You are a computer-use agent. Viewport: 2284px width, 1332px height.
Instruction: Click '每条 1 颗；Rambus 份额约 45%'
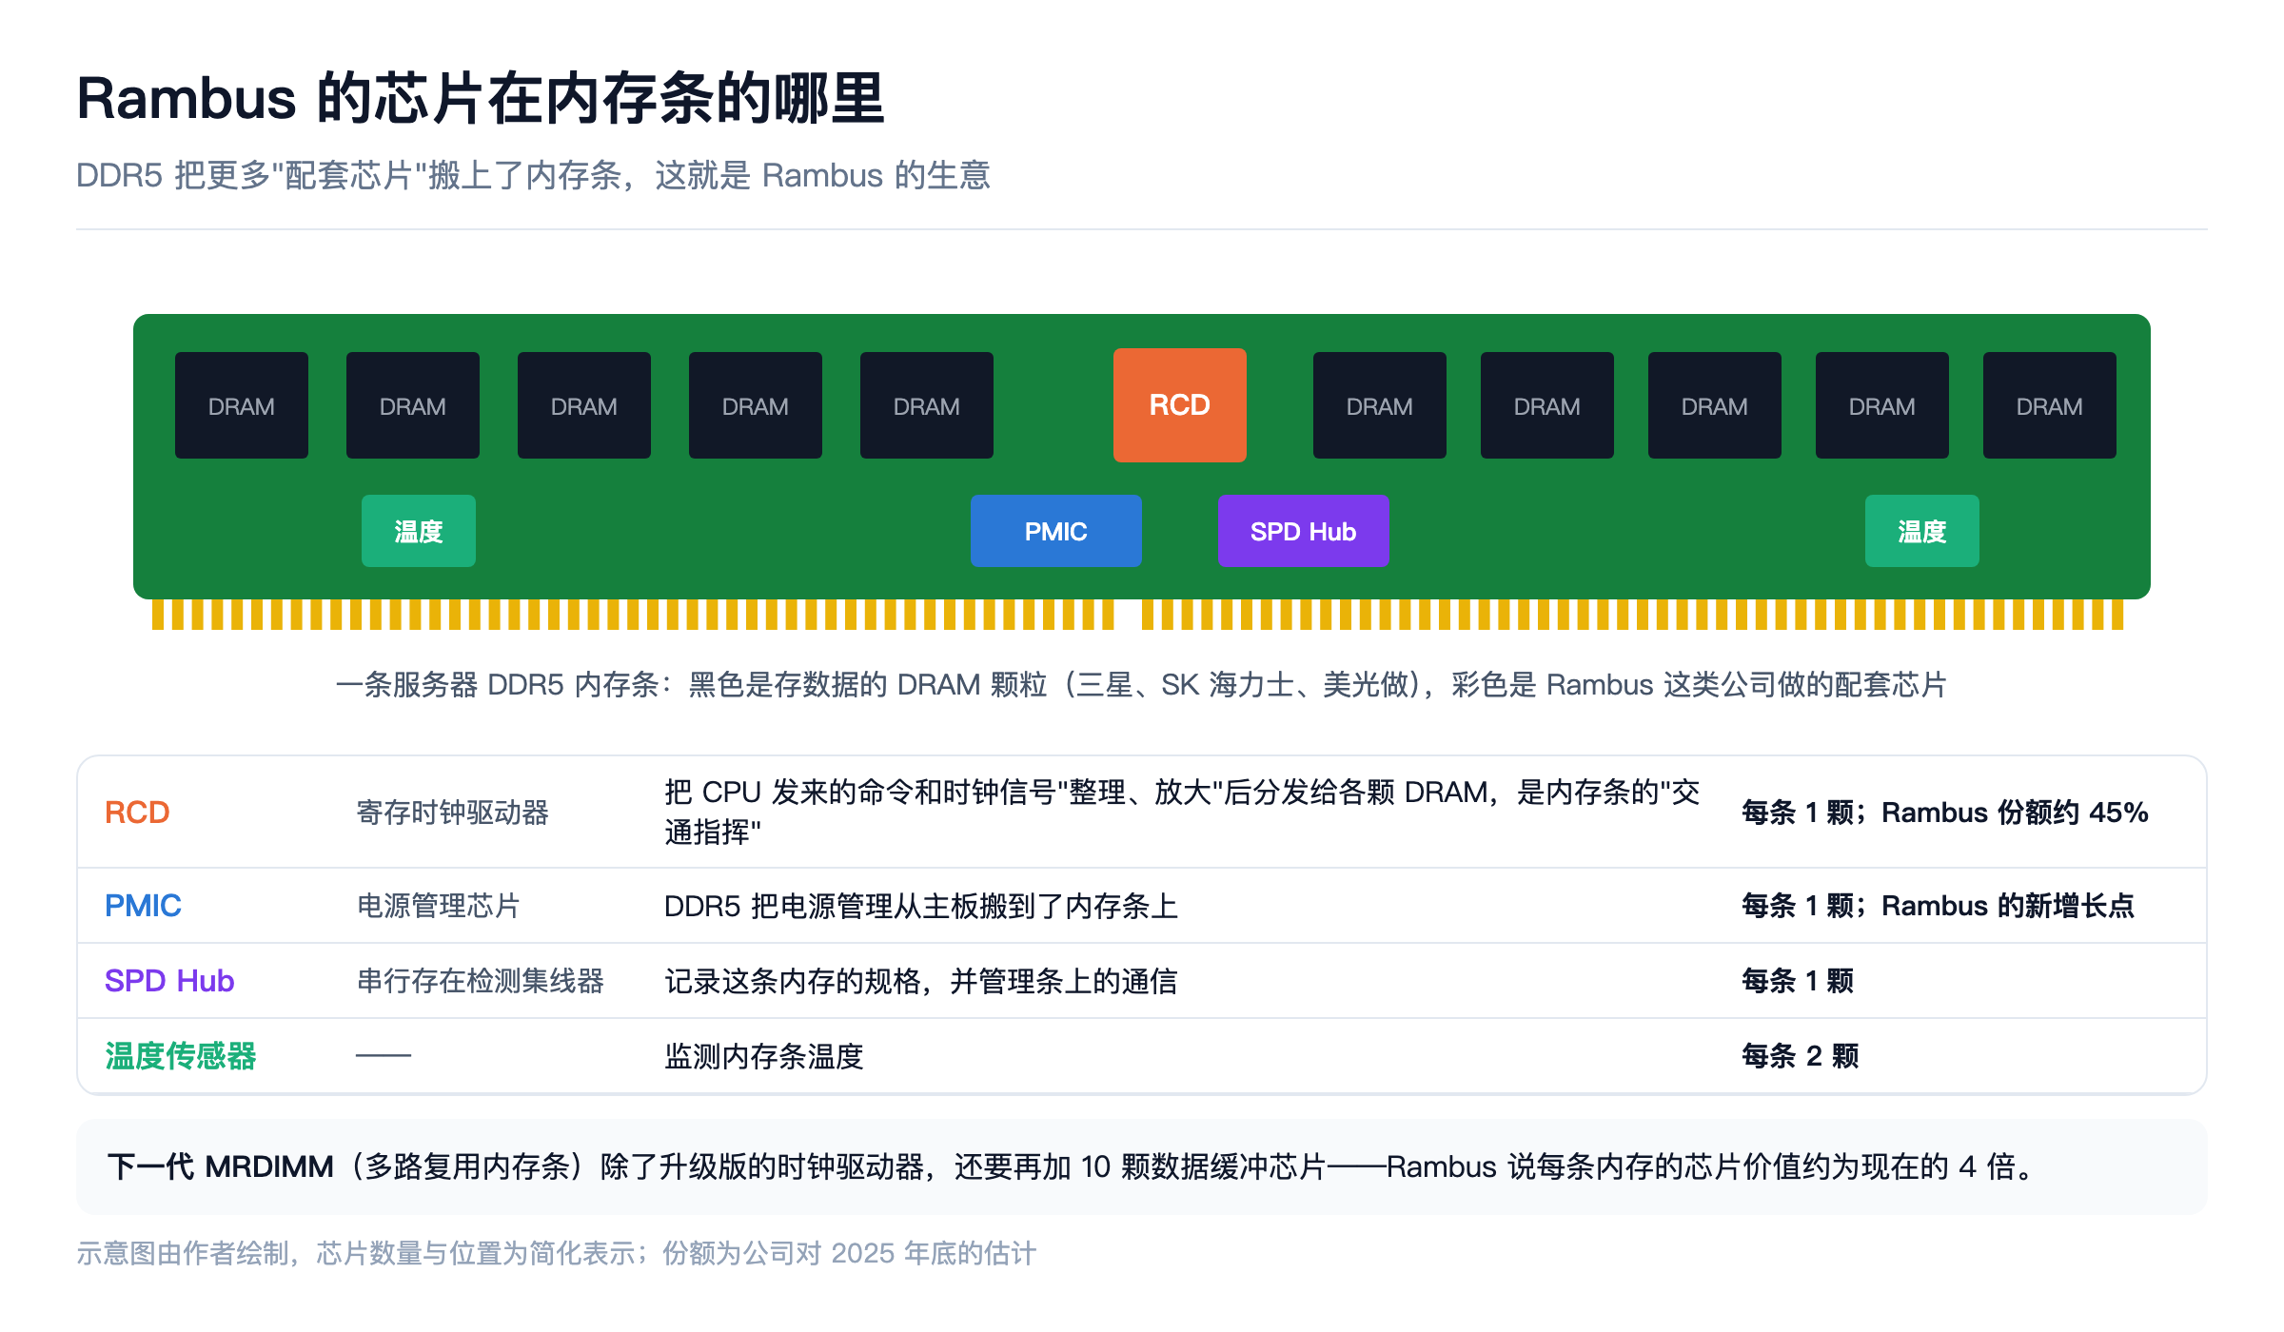pos(1945,813)
